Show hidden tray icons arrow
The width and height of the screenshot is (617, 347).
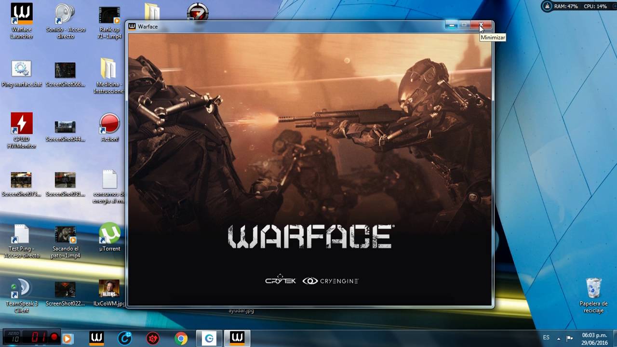tap(559, 338)
